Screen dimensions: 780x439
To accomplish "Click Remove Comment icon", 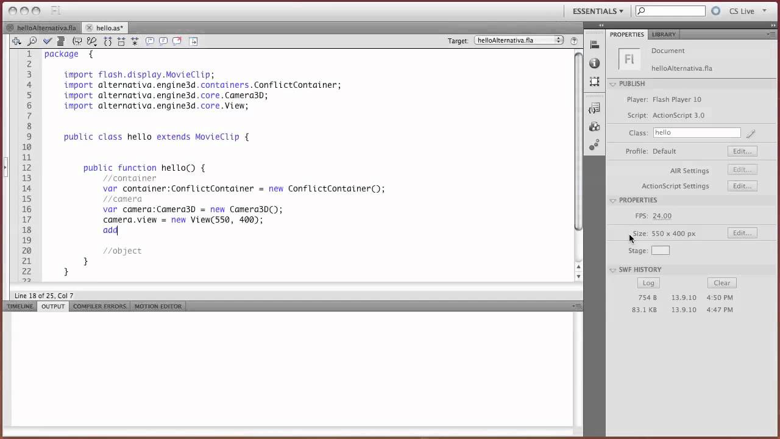I will click(177, 41).
